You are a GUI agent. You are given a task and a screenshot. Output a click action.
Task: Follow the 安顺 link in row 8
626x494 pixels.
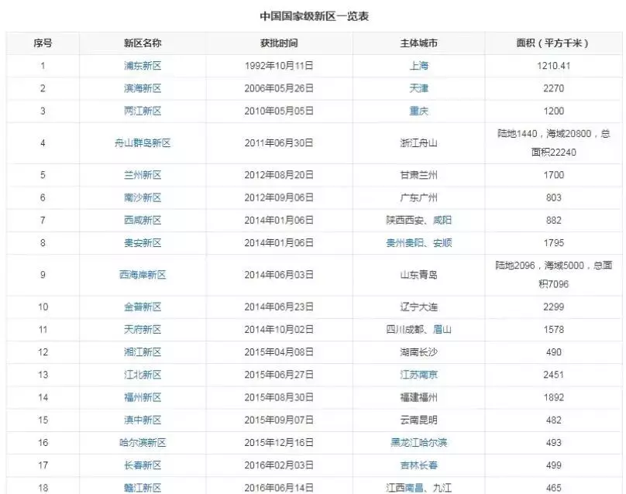(x=442, y=243)
